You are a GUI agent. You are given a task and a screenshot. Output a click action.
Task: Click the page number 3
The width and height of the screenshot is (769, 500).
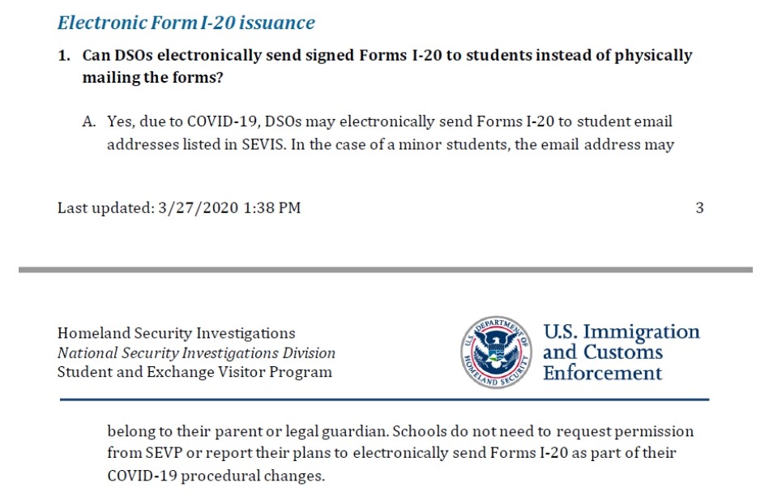(x=699, y=208)
